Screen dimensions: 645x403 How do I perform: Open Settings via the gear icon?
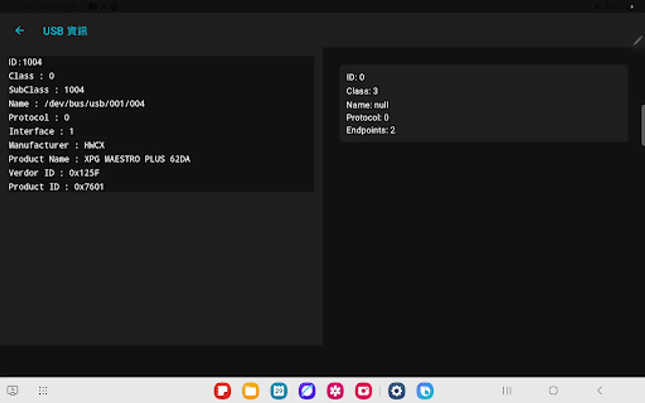[x=397, y=390]
